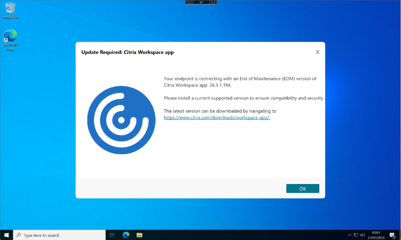Viewport: 401px width, 240px height.
Task: Open the Action Center notifications icon
Action: [392, 235]
